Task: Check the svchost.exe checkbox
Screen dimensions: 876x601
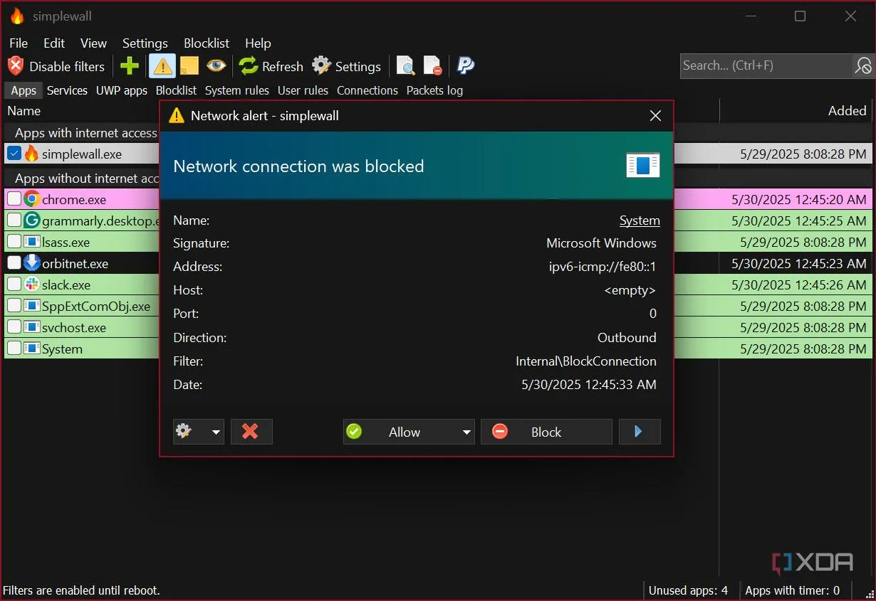Action: coord(14,327)
